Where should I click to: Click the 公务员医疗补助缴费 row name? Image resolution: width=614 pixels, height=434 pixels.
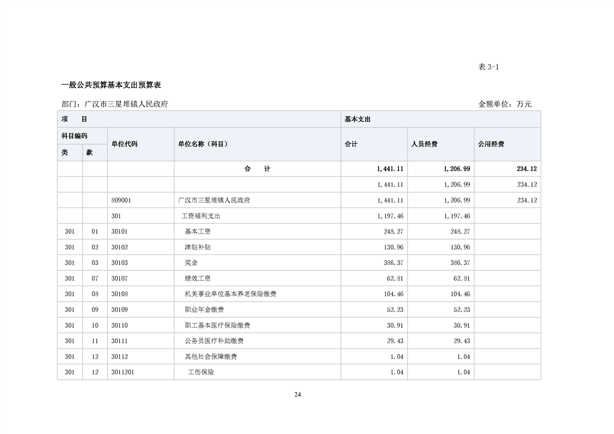click(x=214, y=341)
